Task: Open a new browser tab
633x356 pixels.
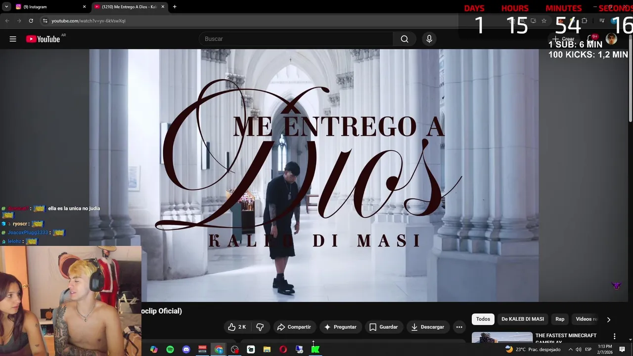Action: tap(175, 7)
